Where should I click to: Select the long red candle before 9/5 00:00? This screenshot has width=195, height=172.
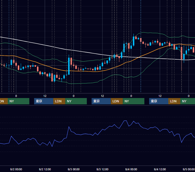coord(182,53)
